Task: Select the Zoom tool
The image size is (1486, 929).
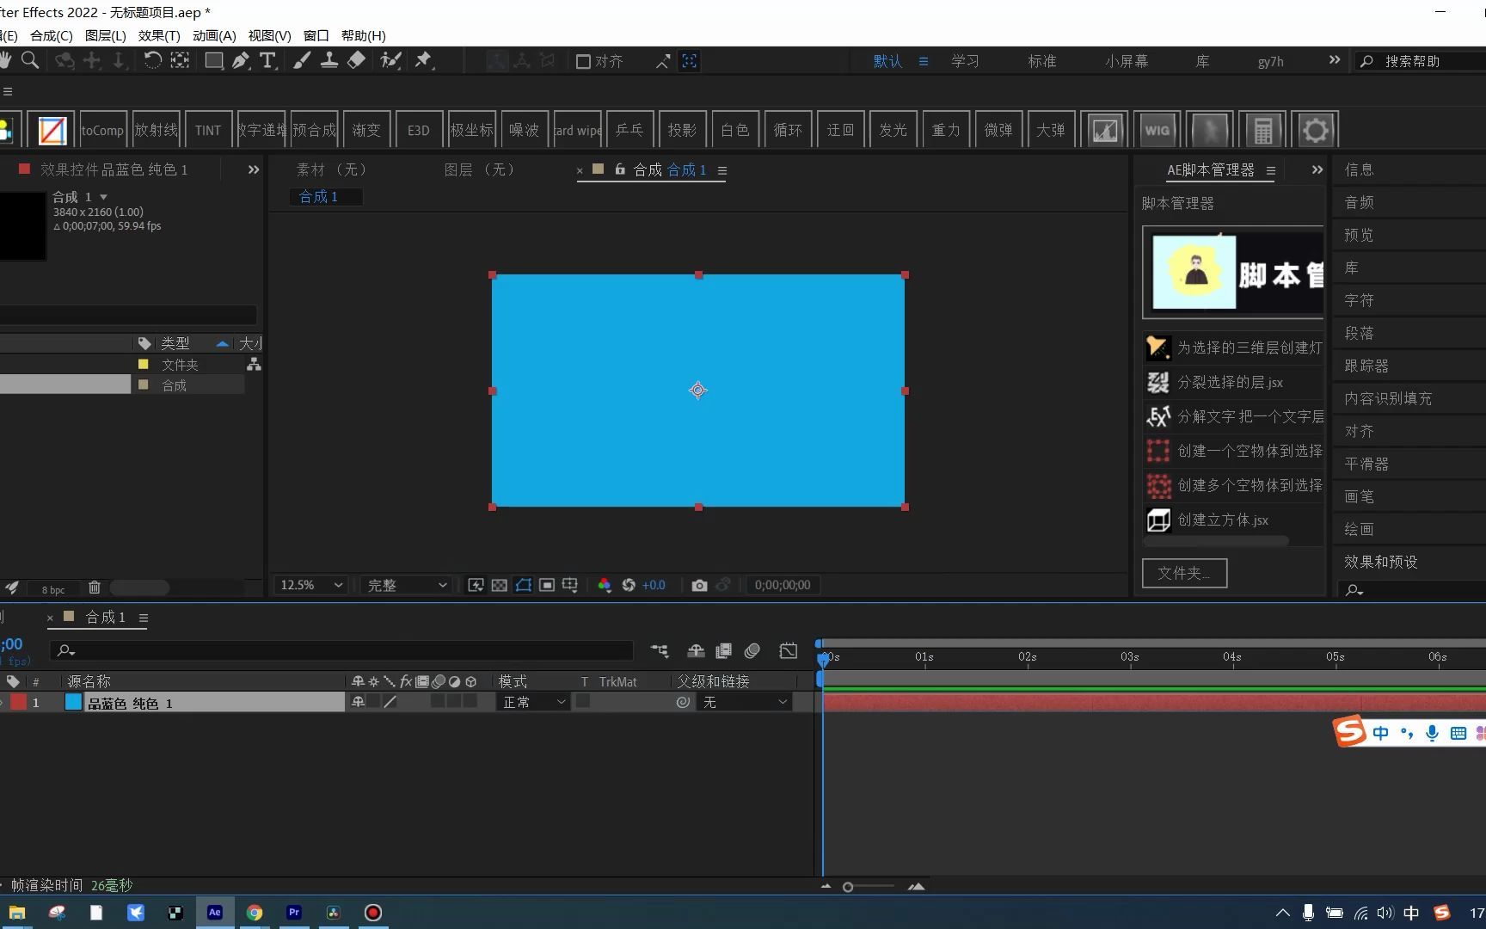Action: [x=29, y=60]
